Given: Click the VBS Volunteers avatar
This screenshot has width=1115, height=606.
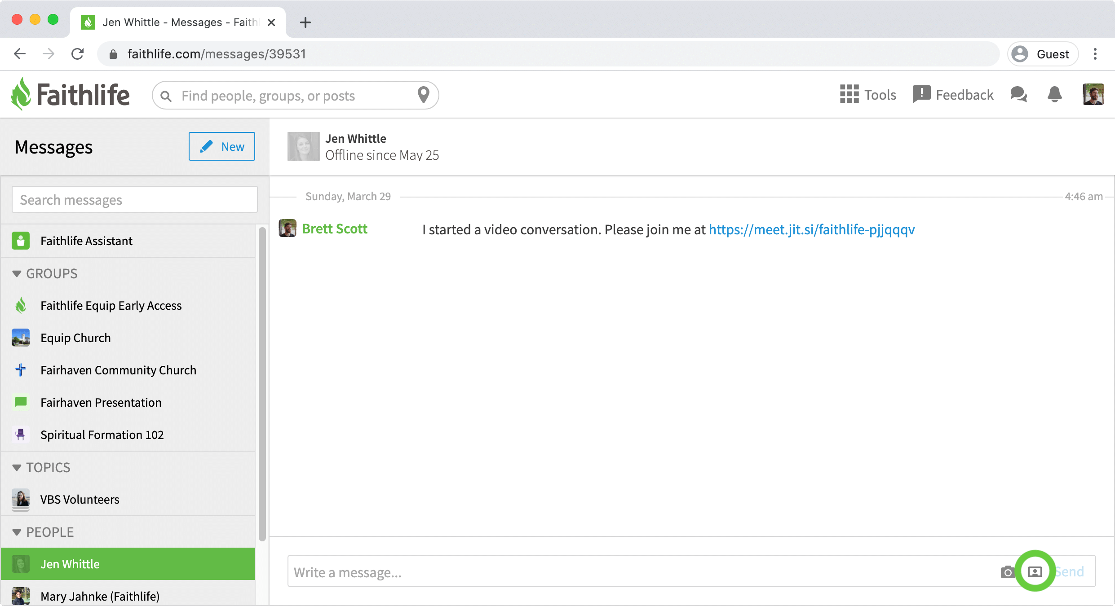Looking at the screenshot, I should [21, 499].
